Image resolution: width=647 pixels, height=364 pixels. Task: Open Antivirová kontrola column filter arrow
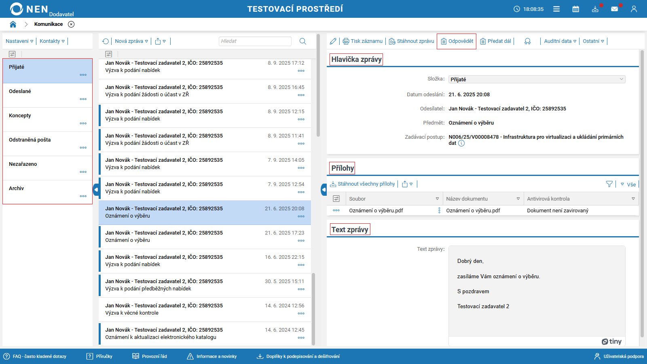tap(633, 199)
